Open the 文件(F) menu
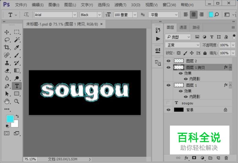The height and width of the screenshot is (163, 238). click(21, 5)
